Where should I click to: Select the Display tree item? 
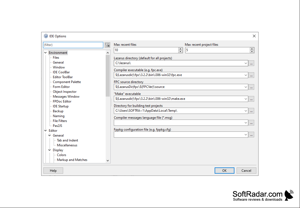point(58,150)
